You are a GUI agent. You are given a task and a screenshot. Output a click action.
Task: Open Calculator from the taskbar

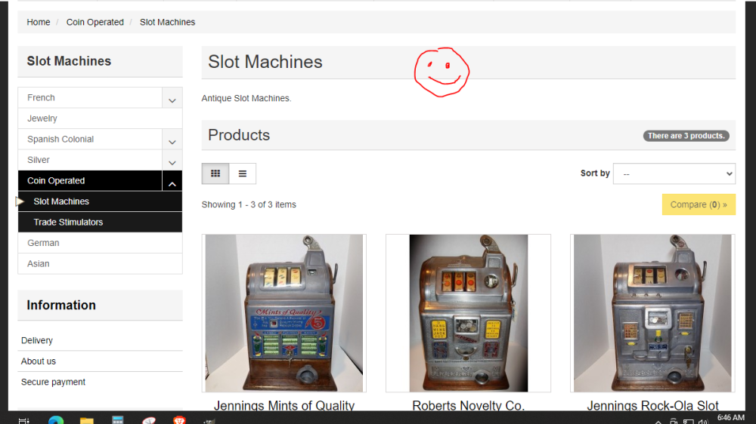tap(117, 419)
